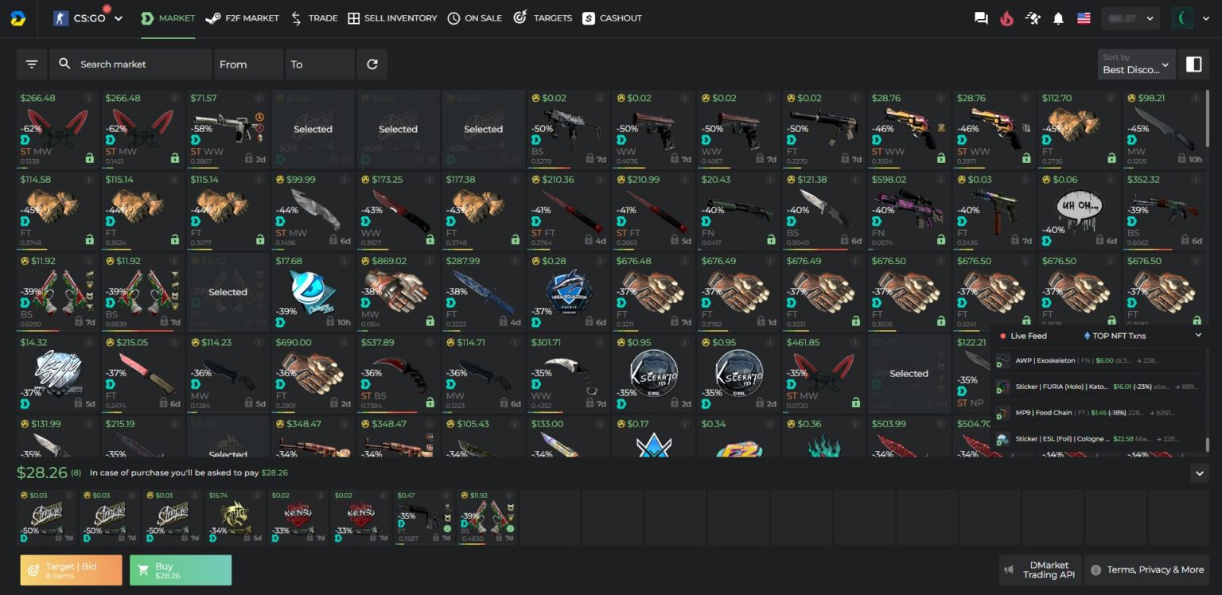Switch to the F2F Market tab

tap(242, 18)
